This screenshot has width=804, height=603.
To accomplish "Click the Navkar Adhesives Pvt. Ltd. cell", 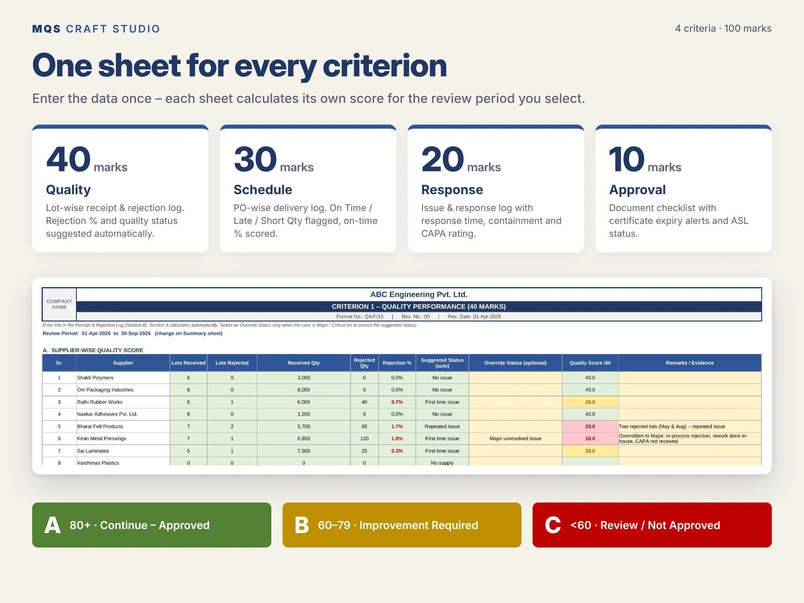I will pos(123,414).
